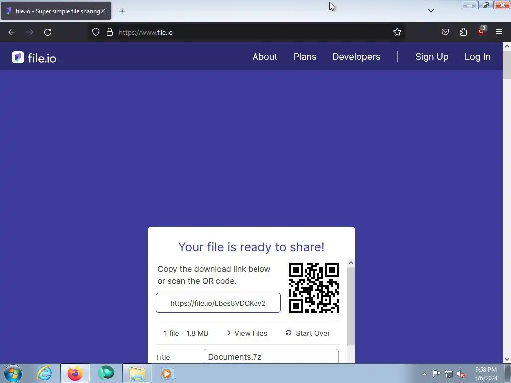Click the Log In link

pyautogui.click(x=477, y=57)
